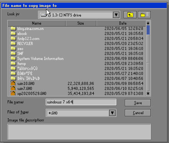Click the System Volume Information folder icon
This screenshot has width=169, height=143.
pyautogui.click(x=13, y=58)
